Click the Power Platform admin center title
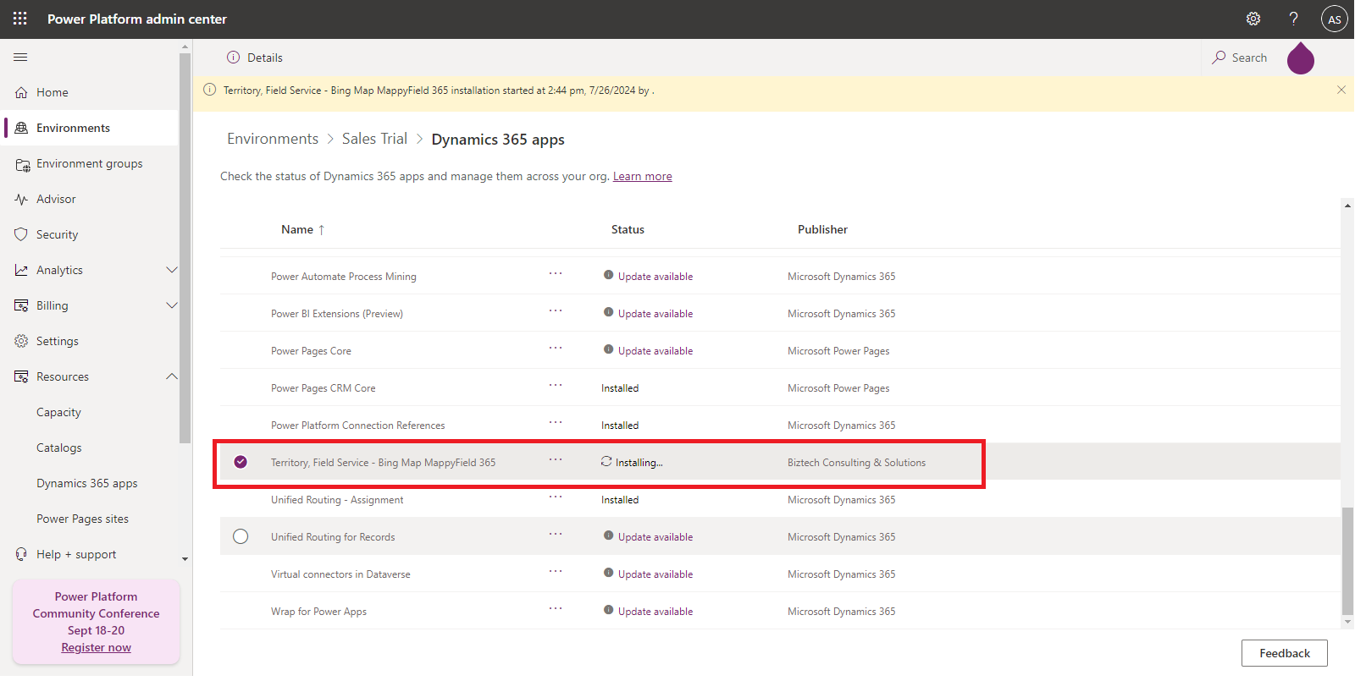Viewport: 1355px width, 681px height. (137, 19)
